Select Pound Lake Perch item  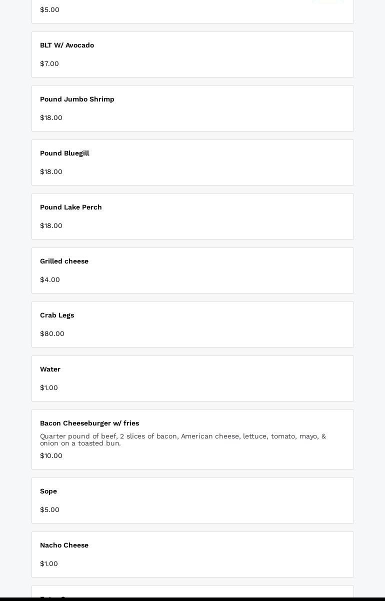(192, 216)
